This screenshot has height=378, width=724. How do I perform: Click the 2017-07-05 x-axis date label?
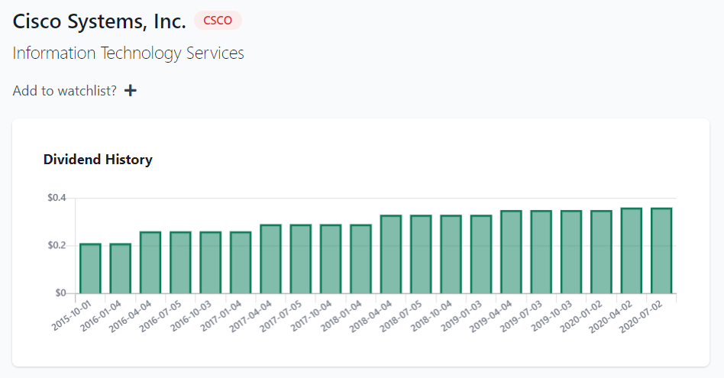coord(281,315)
